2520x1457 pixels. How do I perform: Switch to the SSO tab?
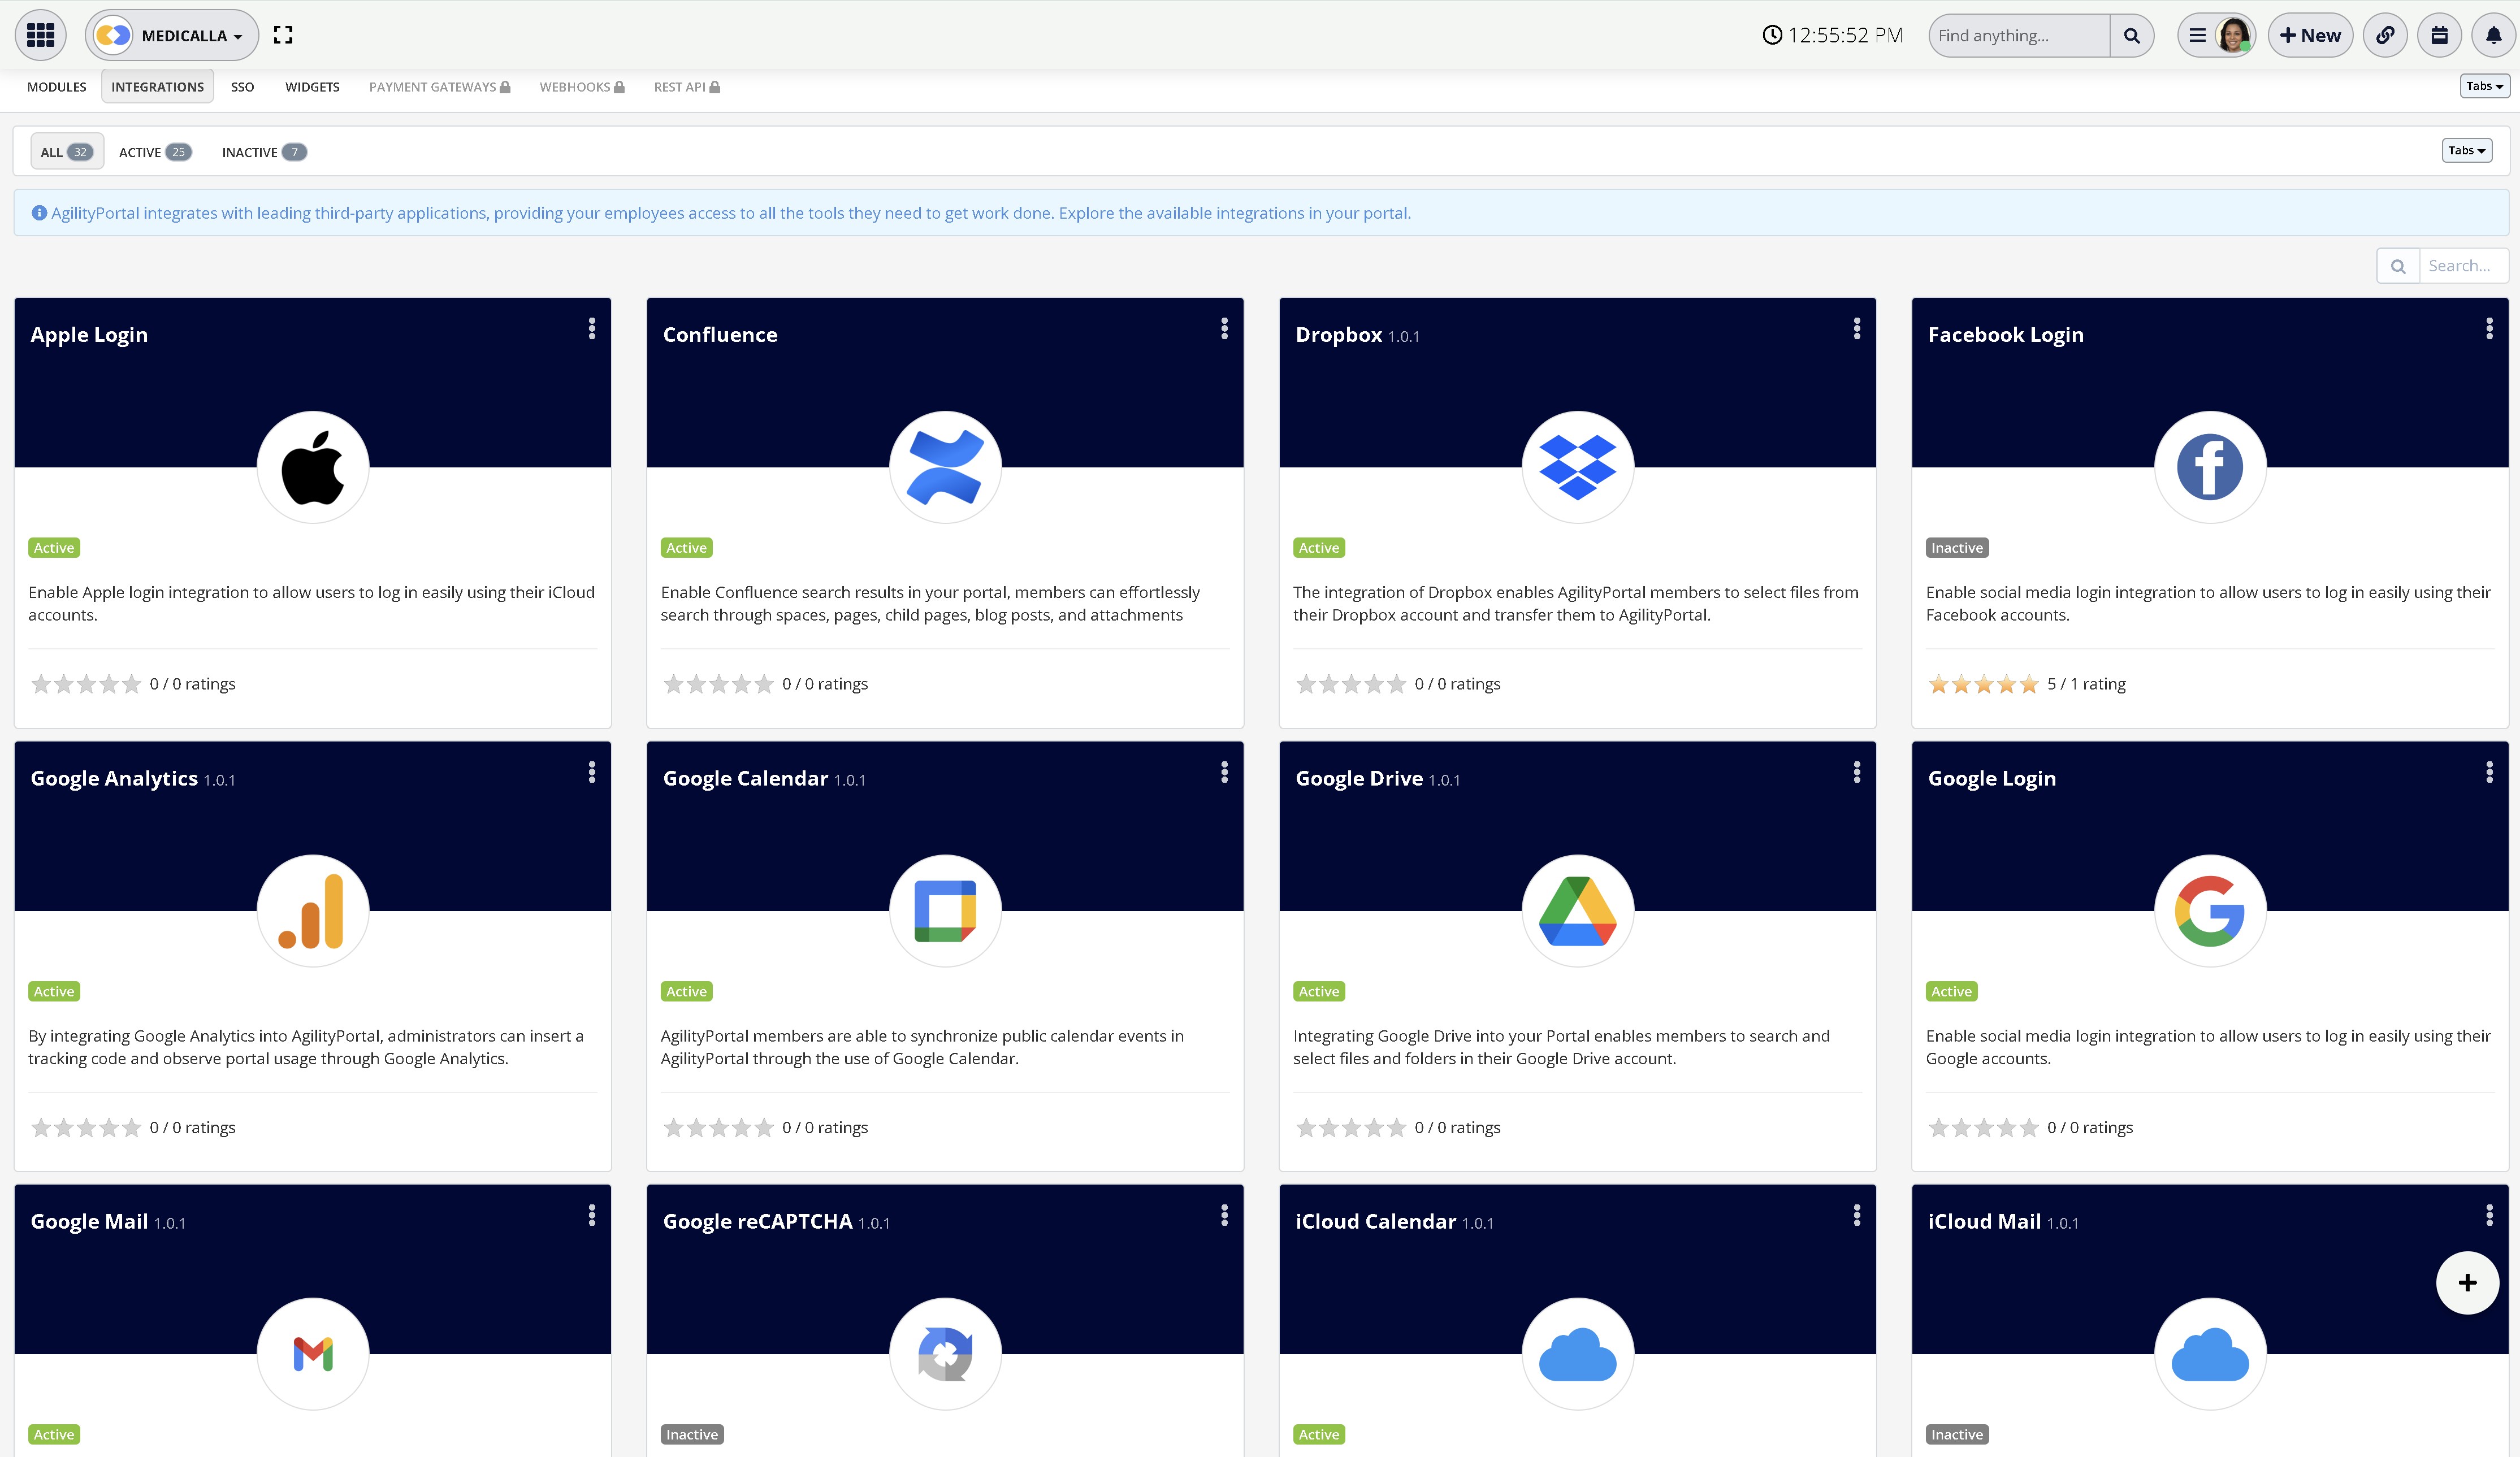pos(242,87)
